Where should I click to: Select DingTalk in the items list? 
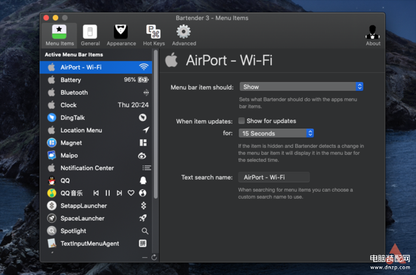point(96,117)
